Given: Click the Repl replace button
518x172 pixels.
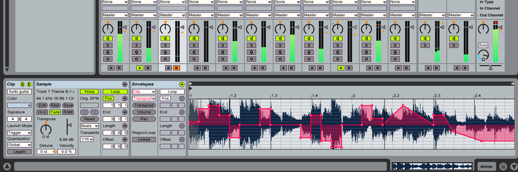Looking at the screenshot, I should 55,105.
